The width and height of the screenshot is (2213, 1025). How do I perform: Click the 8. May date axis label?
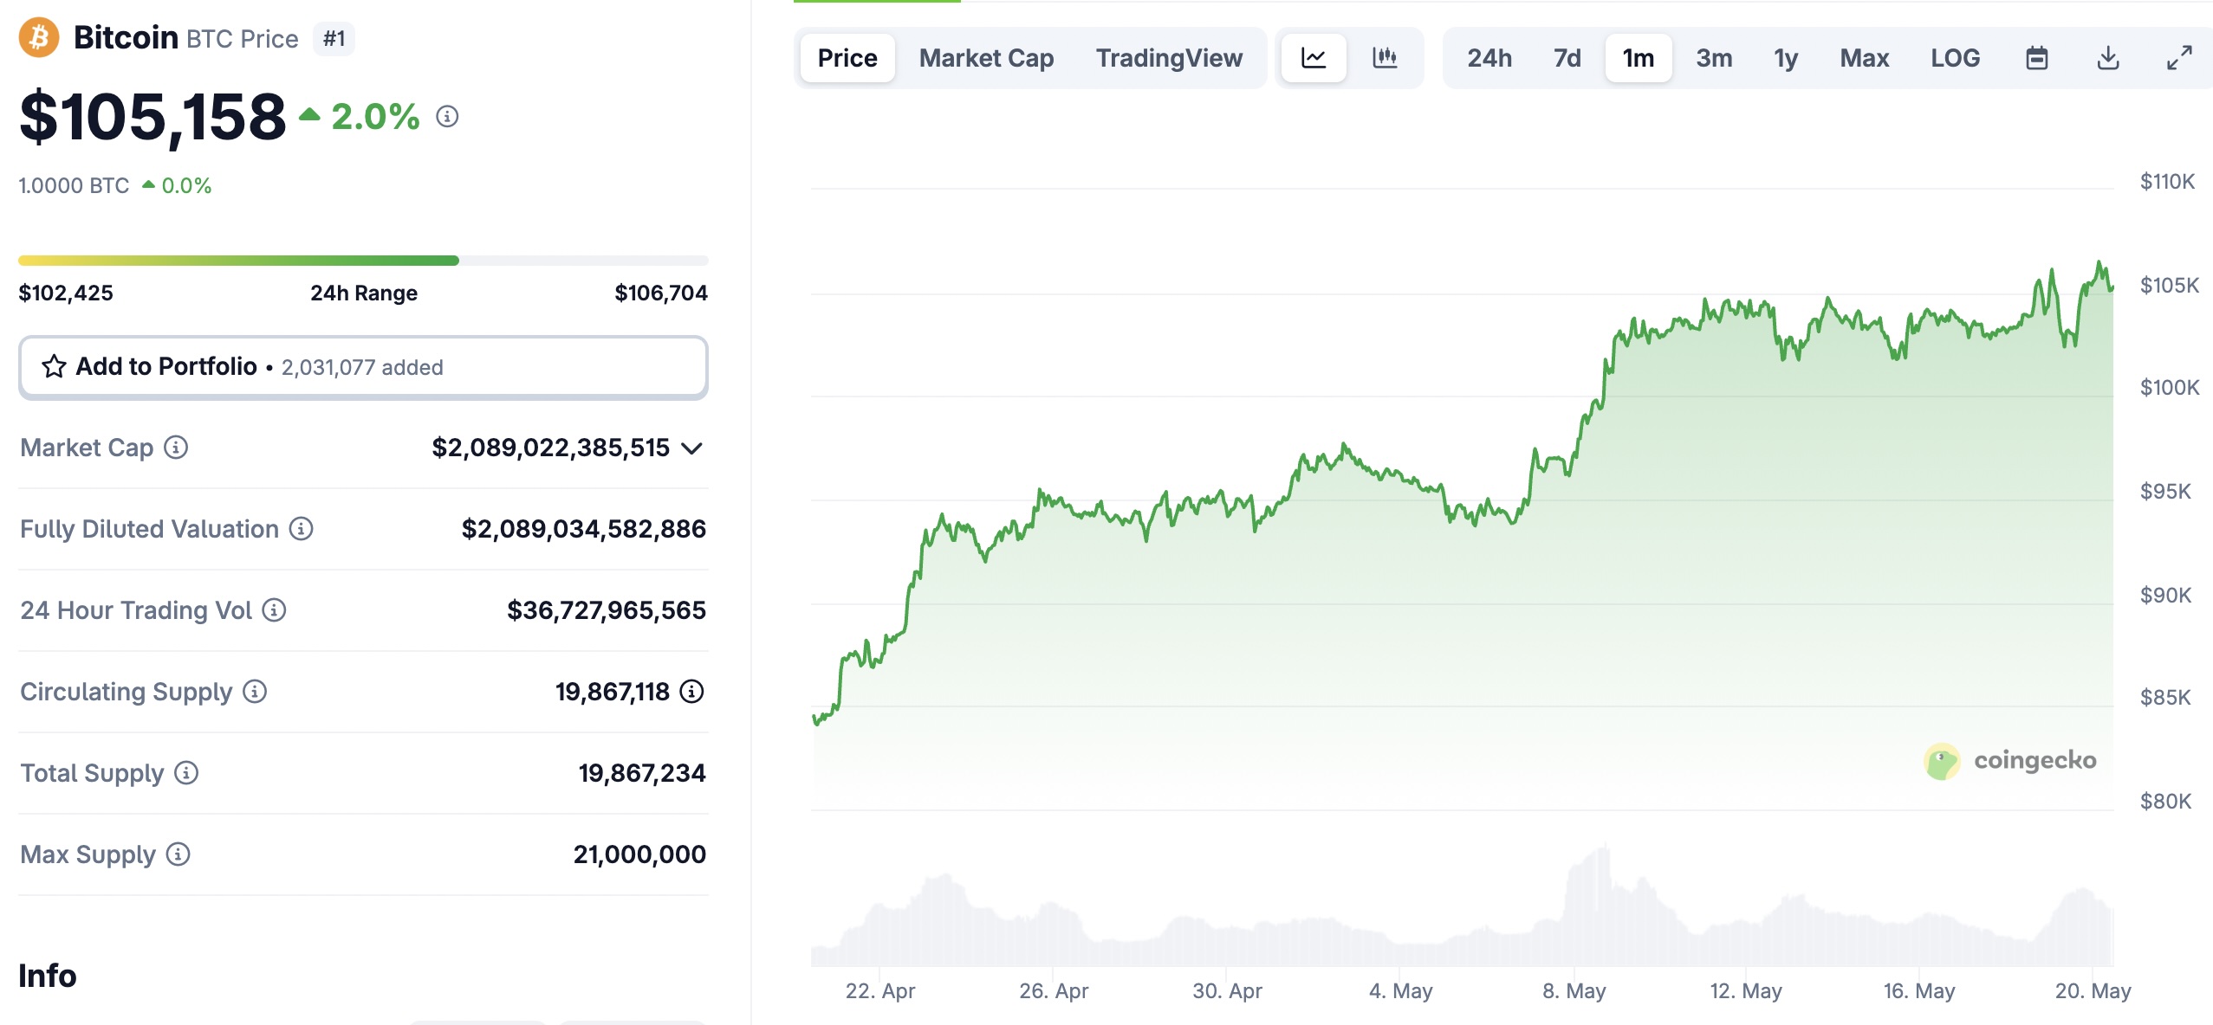(1574, 991)
